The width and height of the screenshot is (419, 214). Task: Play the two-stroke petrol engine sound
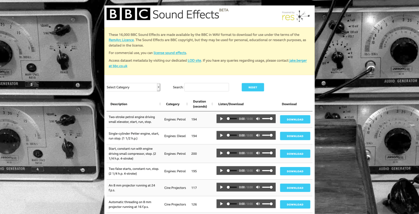click(222, 119)
